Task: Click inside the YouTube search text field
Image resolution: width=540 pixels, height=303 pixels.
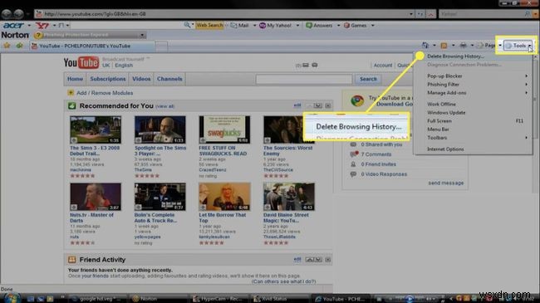Action: pos(304,79)
